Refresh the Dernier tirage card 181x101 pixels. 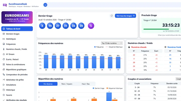pos(112,16)
